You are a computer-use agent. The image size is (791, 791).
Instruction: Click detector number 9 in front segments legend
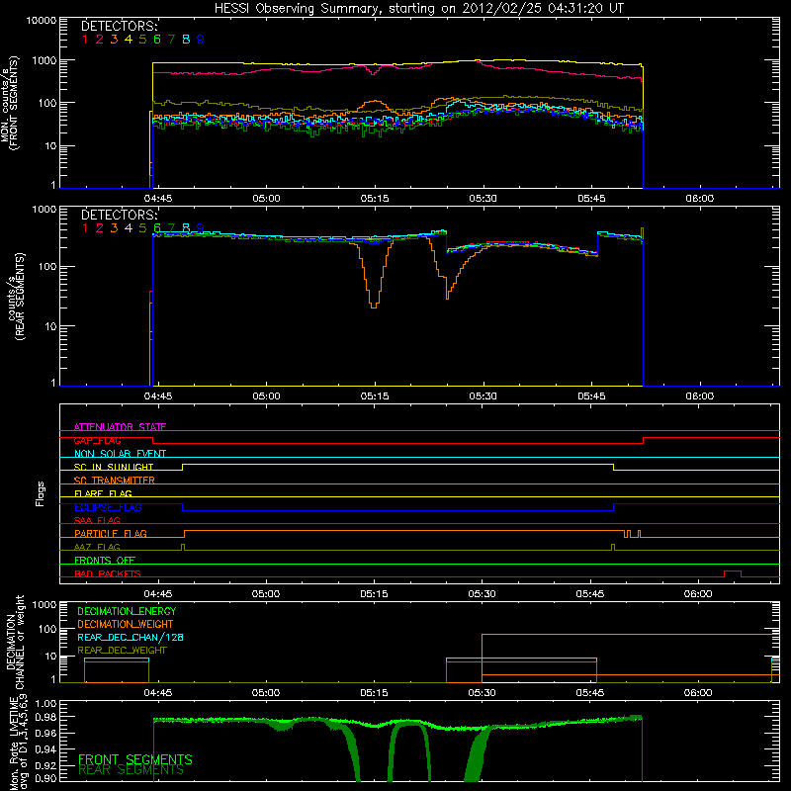201,40
